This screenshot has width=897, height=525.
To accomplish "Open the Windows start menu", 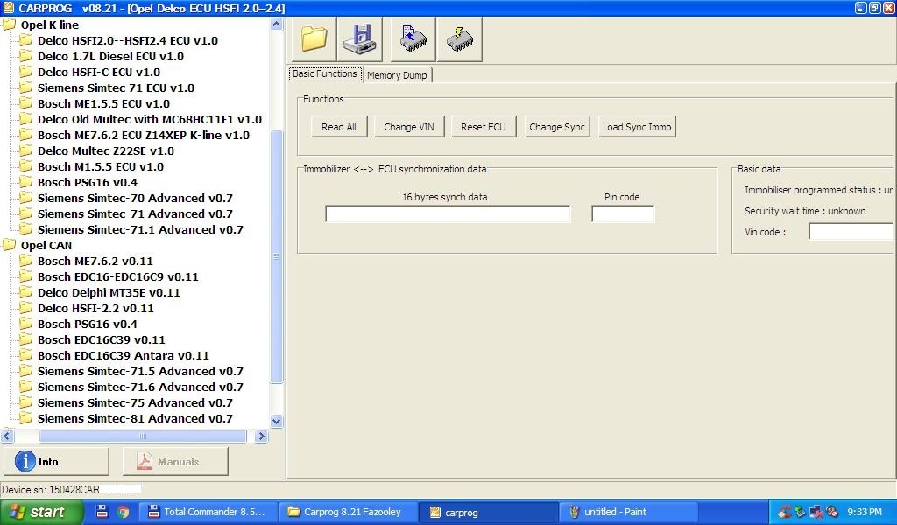I will 42,512.
